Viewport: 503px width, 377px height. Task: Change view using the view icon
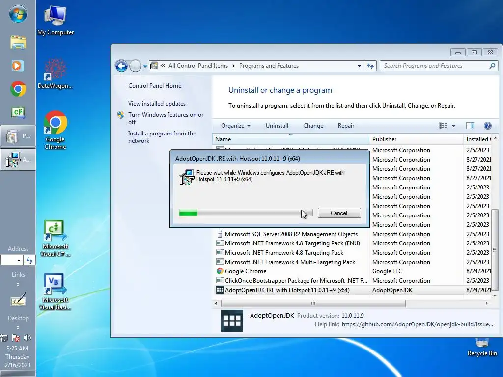(x=443, y=126)
